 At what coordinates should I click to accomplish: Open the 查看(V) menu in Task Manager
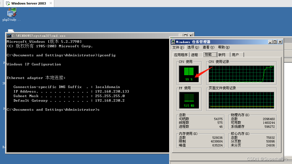click(208, 47)
